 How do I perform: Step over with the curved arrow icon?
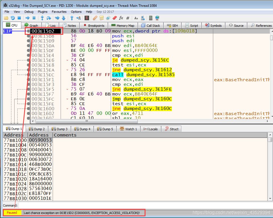[49, 18]
